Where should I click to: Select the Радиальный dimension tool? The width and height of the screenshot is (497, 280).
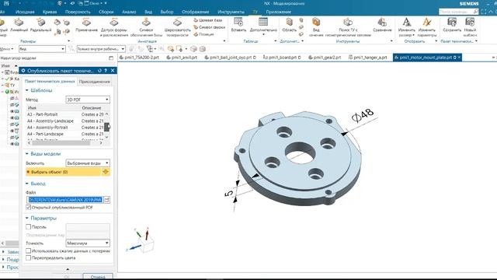tap(40, 25)
